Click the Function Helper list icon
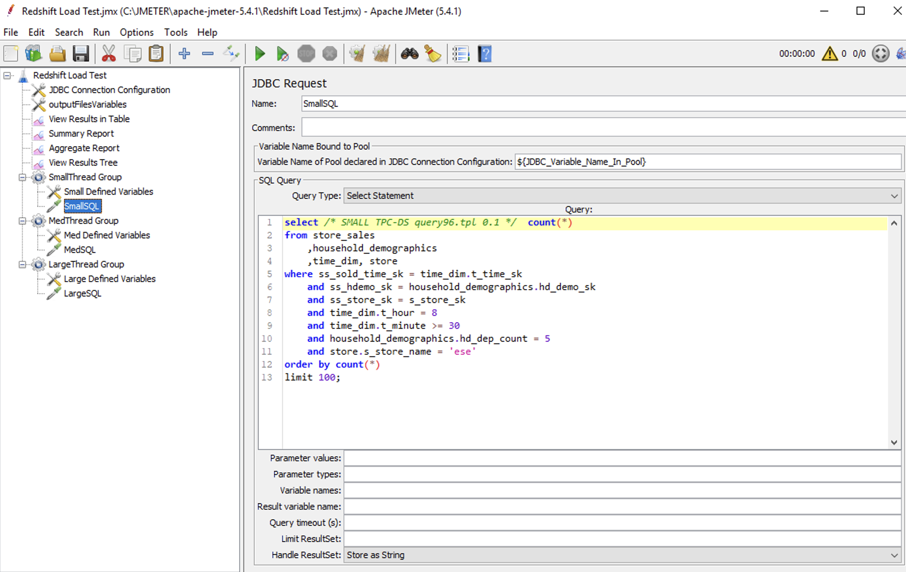Image resolution: width=906 pixels, height=572 pixels. (461, 54)
